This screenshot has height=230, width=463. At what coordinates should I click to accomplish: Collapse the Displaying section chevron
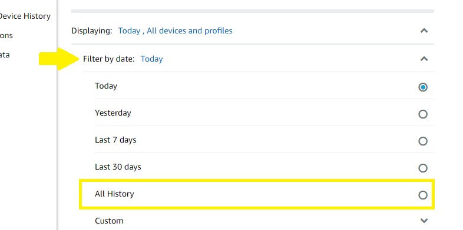point(424,31)
